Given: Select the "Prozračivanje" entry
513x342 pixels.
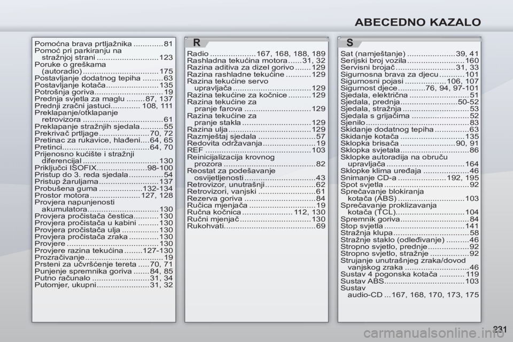Looking at the screenshot, I should click(104, 258).
